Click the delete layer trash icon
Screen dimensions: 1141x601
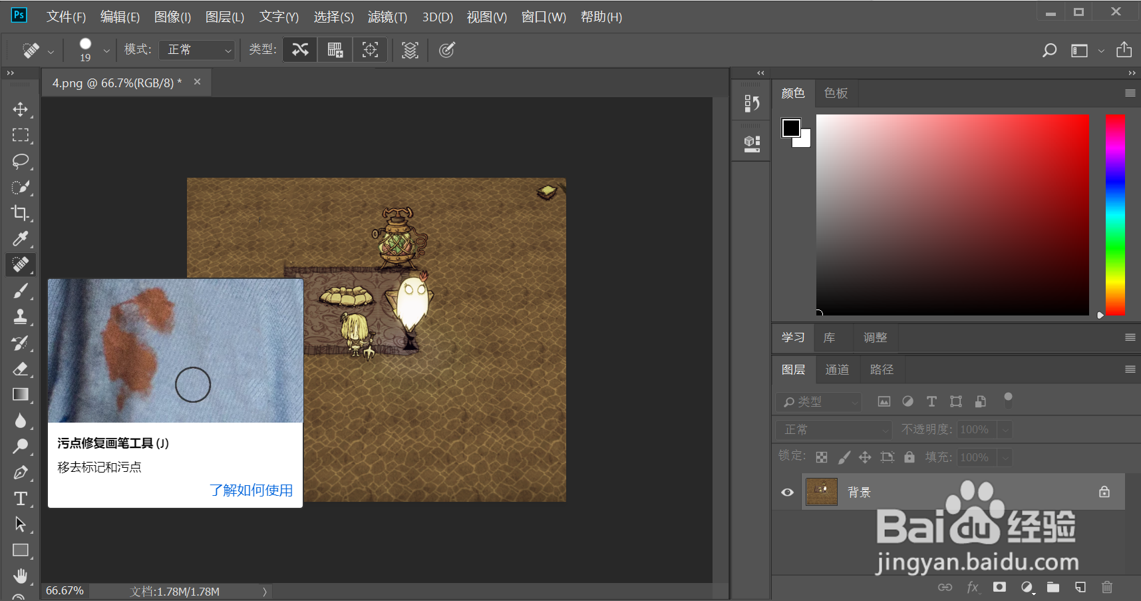[1107, 587]
